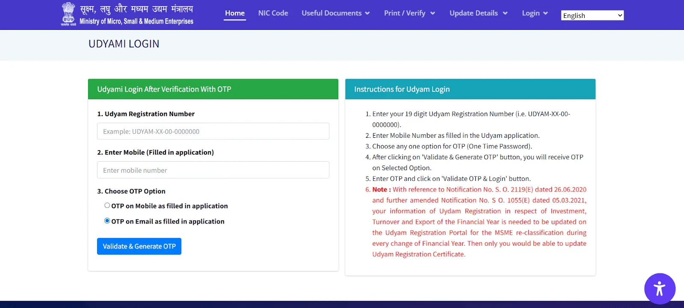This screenshot has width=684, height=308.
Task: Expand the Useful Documents menu
Action: click(336, 13)
